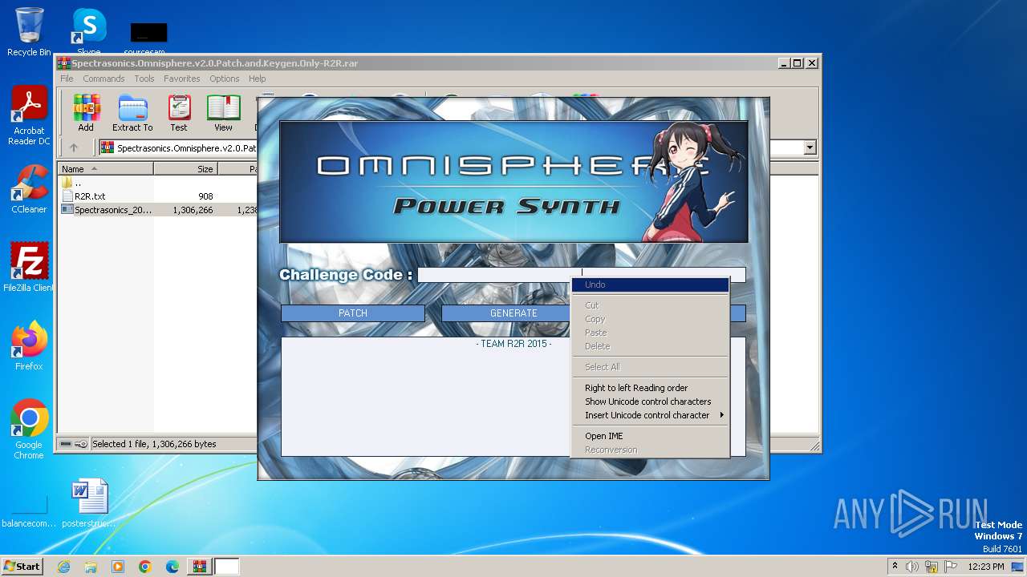Select the posterstruc Word document icon

click(x=88, y=502)
